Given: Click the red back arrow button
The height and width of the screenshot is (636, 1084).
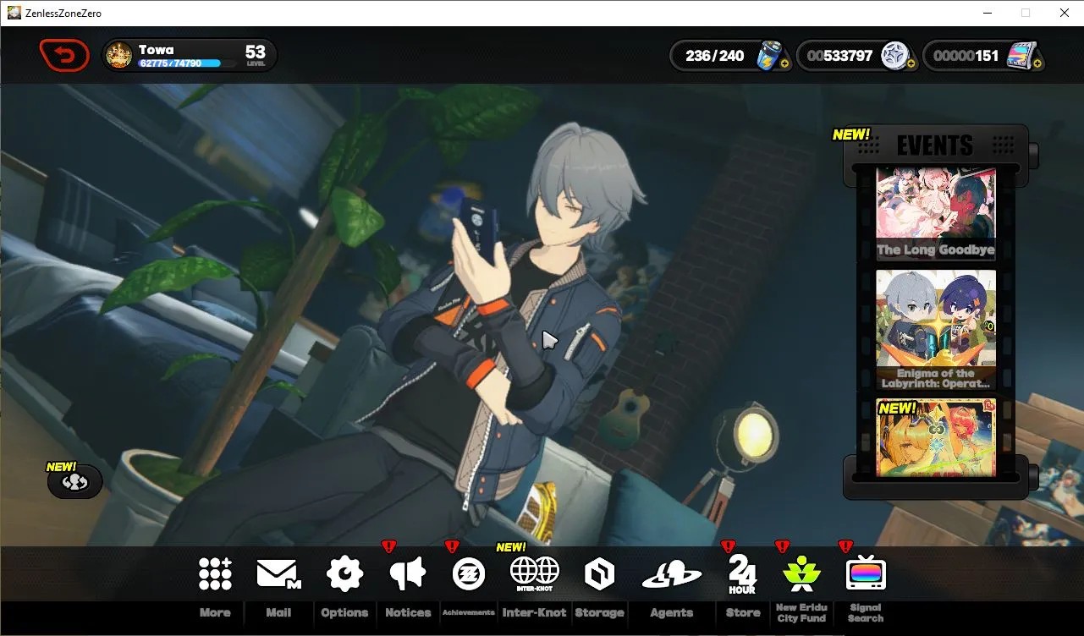Looking at the screenshot, I should point(64,55).
